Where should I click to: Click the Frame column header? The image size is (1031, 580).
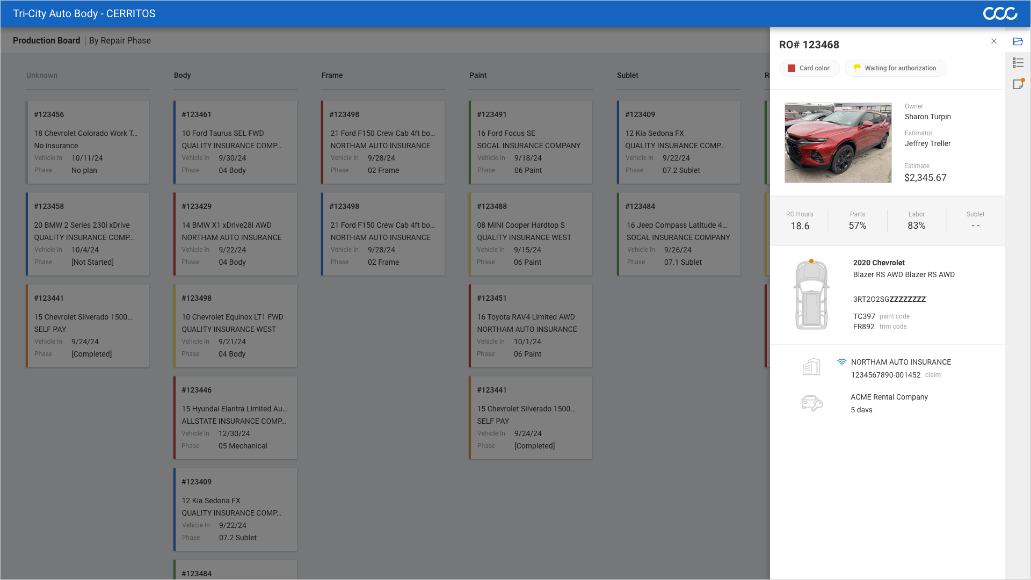[332, 75]
